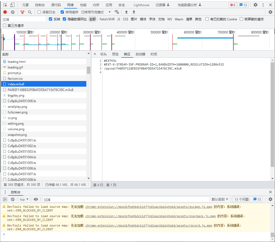Filter requests by WS type
275x242 pixels.
tap(169, 19)
